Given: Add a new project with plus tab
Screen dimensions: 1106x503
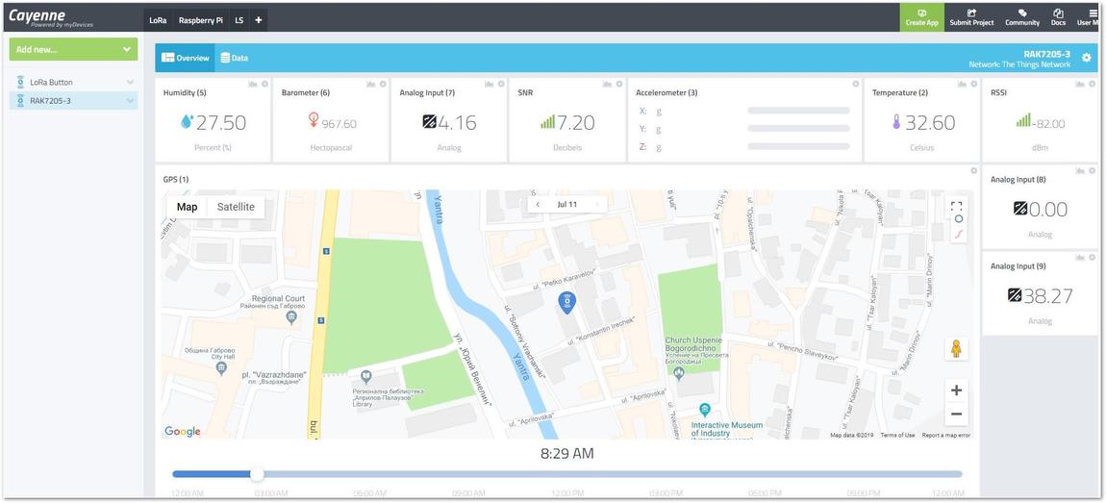Looking at the screenshot, I should (x=258, y=20).
